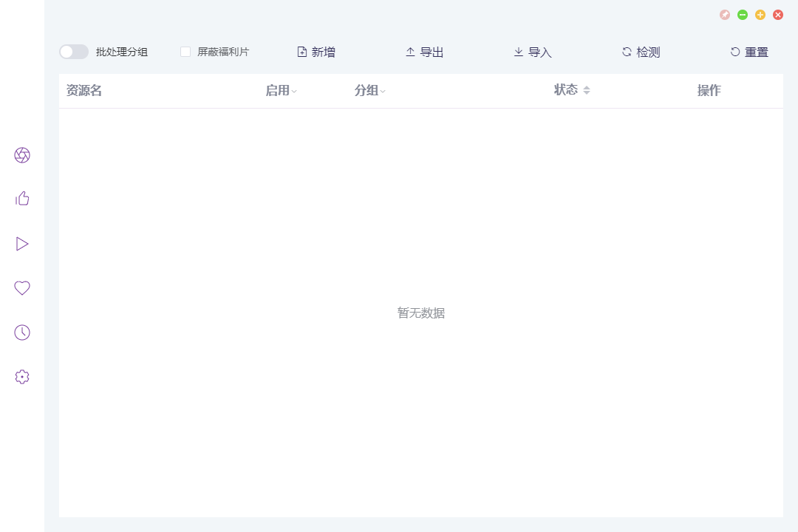The width and height of the screenshot is (798, 532).
Task: Maximize window with the yellow plus button
Action: tap(760, 15)
